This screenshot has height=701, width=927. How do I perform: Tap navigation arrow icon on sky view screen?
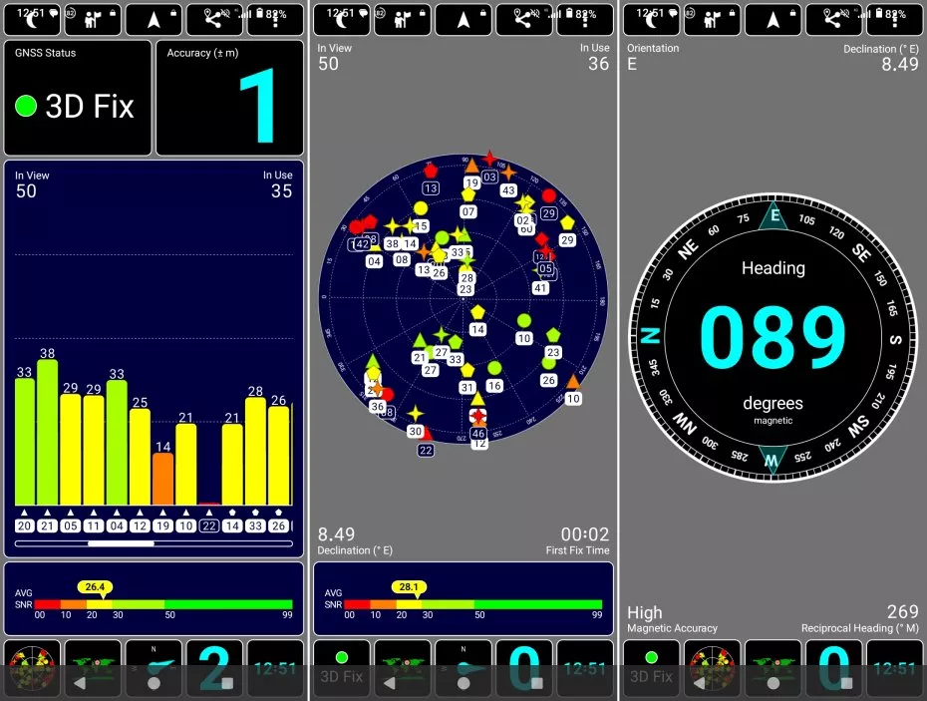(x=463, y=20)
